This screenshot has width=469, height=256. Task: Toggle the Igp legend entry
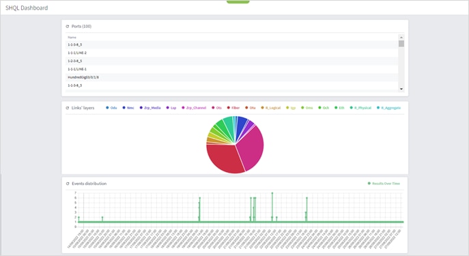point(291,108)
